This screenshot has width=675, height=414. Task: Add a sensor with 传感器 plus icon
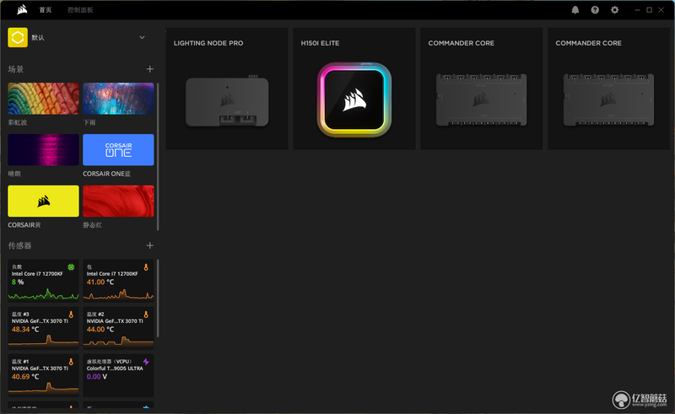tap(150, 245)
